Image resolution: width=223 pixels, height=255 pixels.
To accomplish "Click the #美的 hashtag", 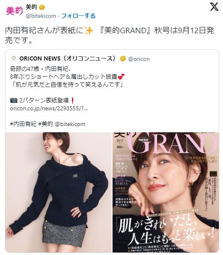I will 46,124.
